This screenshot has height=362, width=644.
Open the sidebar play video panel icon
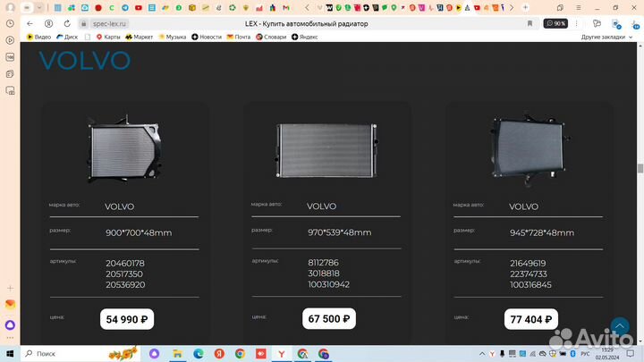click(x=10, y=40)
